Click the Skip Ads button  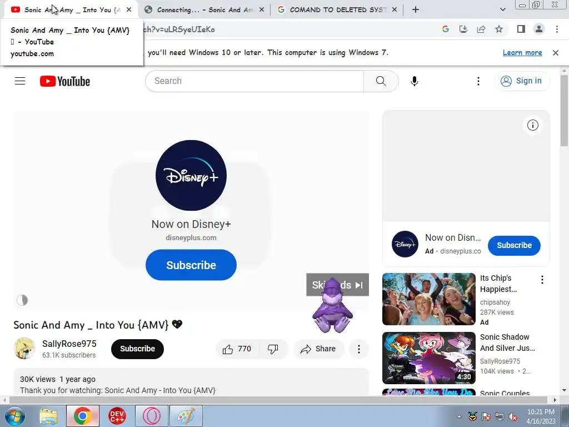tap(337, 285)
